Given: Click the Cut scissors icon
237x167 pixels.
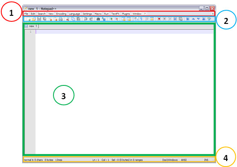Looking at the screenshot, I should pyautogui.click(x=68, y=19).
